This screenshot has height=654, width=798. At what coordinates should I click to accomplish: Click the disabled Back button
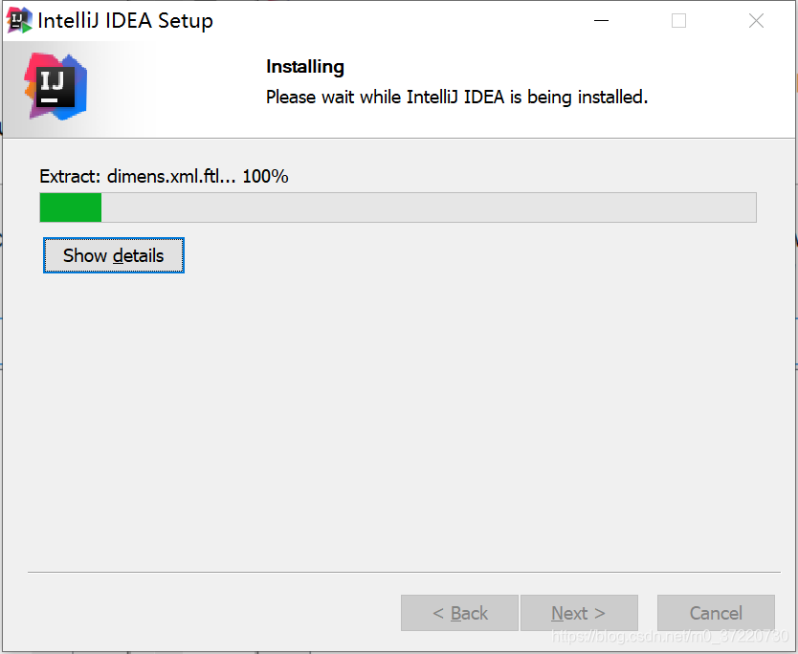[x=459, y=613]
